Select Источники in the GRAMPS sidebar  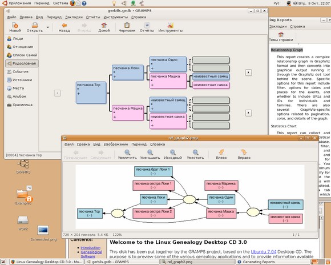pos(22,80)
